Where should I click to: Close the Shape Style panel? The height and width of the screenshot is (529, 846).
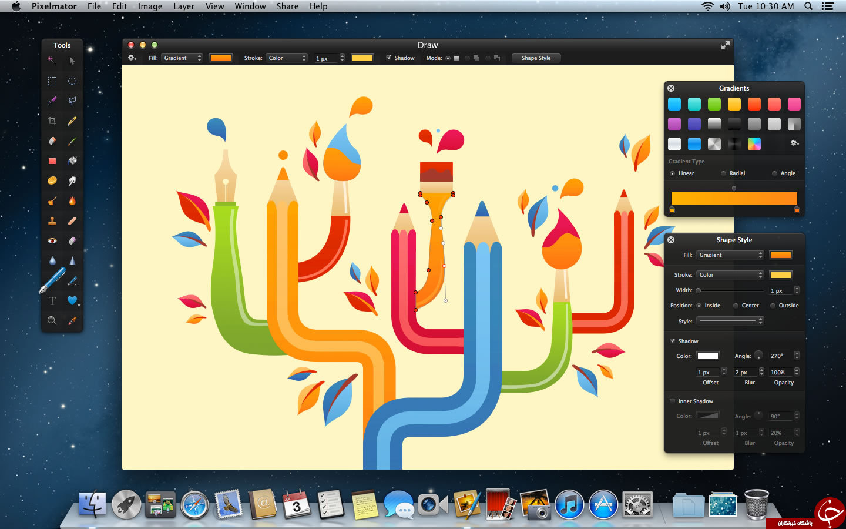point(671,240)
